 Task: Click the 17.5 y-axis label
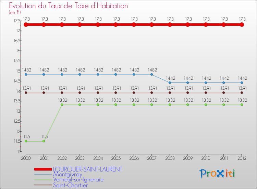click(x=17, y=21)
